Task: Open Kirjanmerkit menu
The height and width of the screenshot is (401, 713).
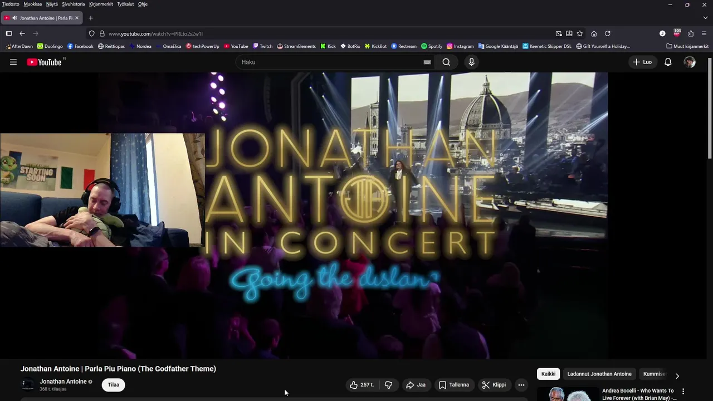Action: (101, 4)
